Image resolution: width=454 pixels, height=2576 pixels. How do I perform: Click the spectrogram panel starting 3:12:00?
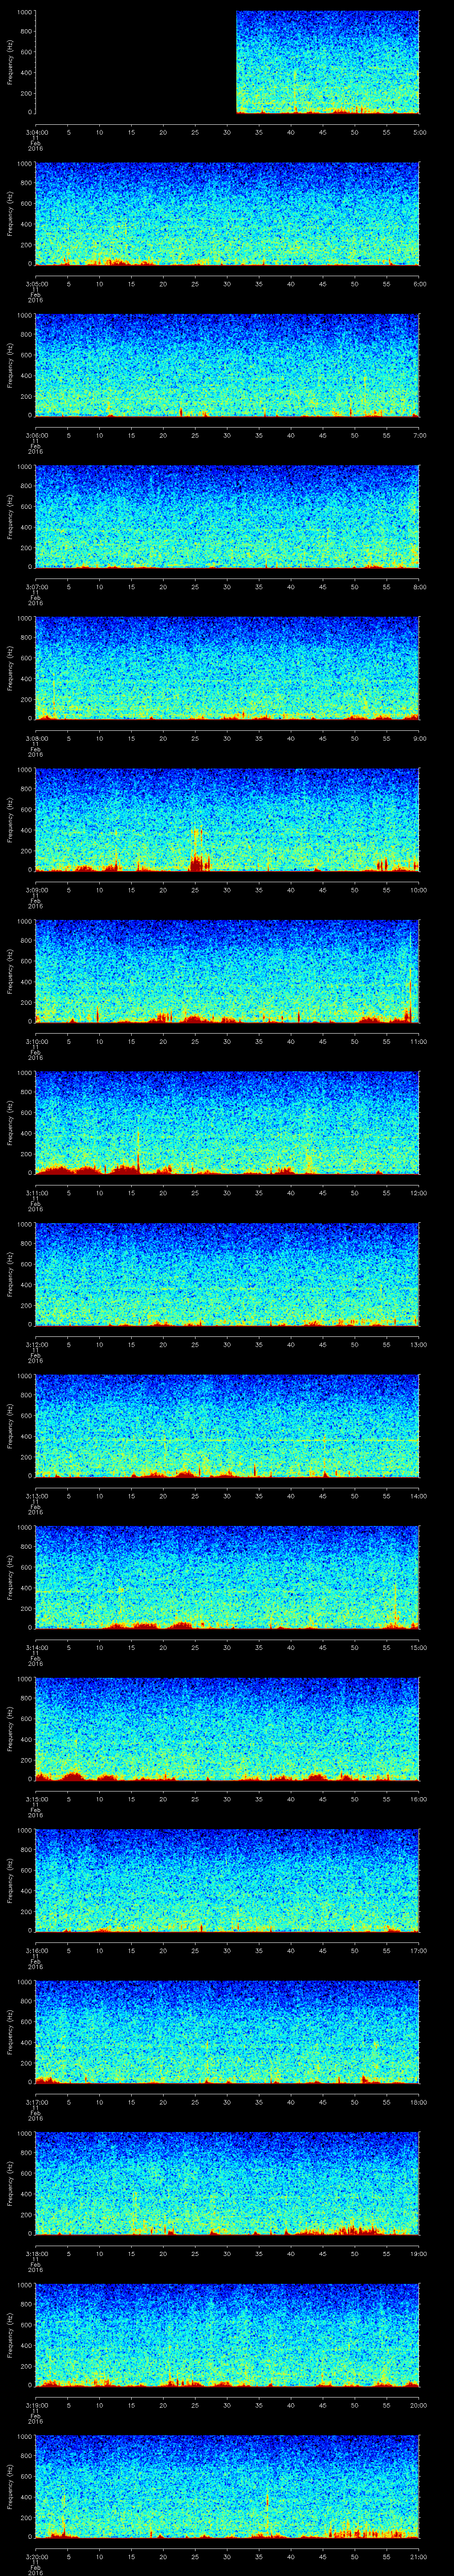tap(227, 1274)
